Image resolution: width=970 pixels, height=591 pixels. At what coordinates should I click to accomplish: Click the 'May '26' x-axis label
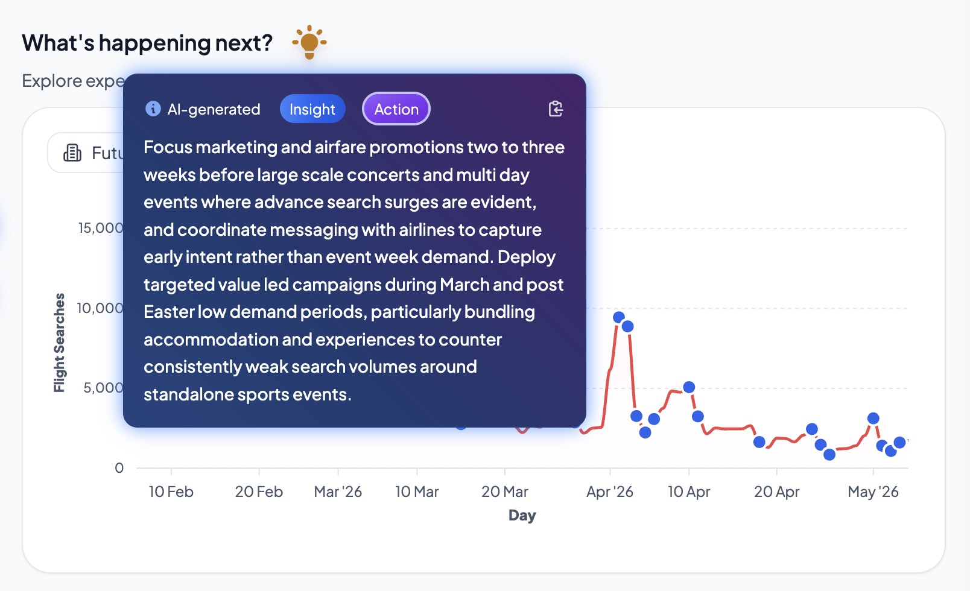coord(872,492)
